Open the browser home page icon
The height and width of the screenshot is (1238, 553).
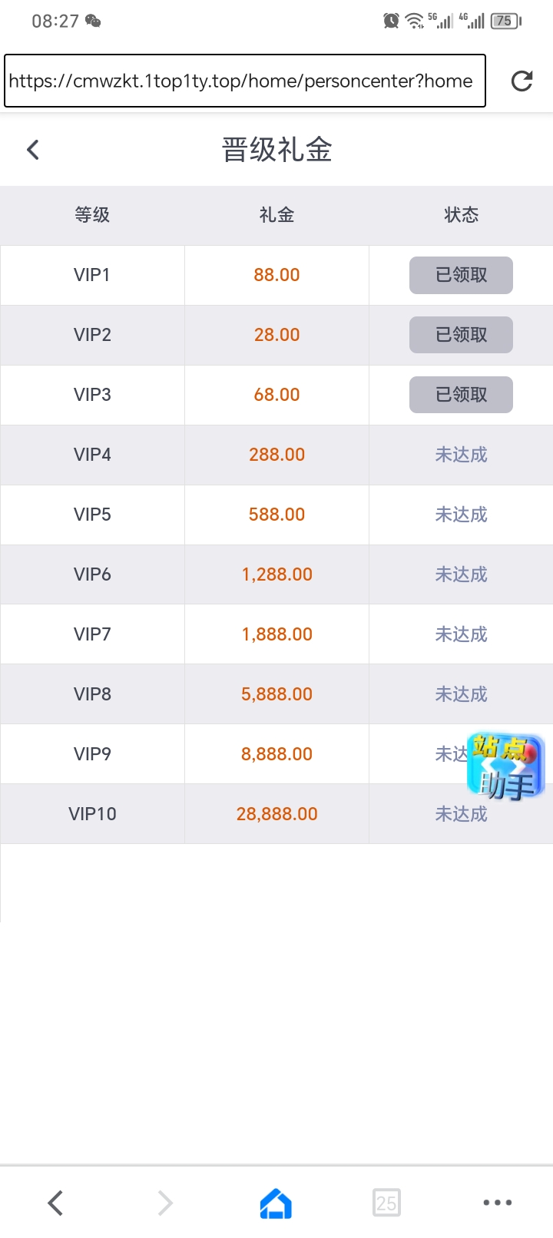[x=276, y=1203]
